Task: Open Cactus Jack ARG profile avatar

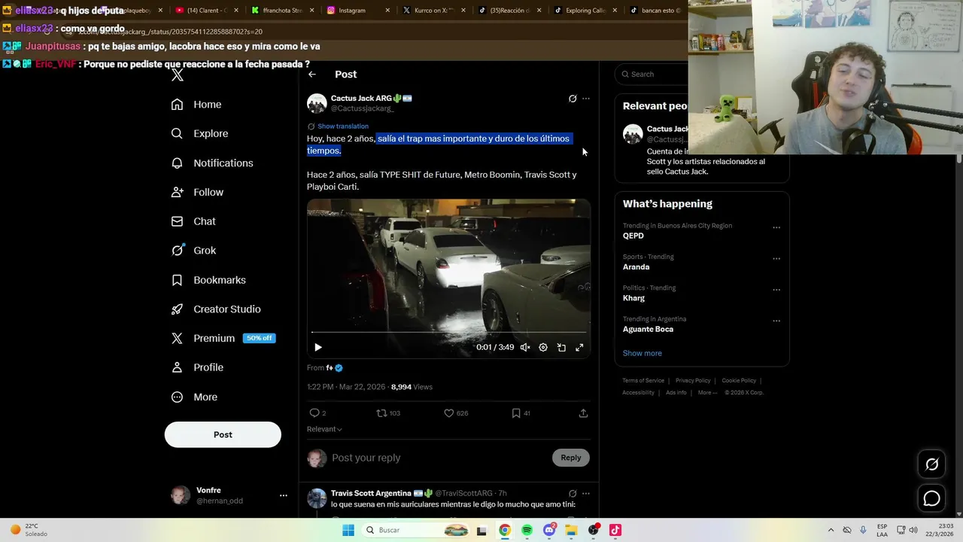Action: click(x=317, y=103)
